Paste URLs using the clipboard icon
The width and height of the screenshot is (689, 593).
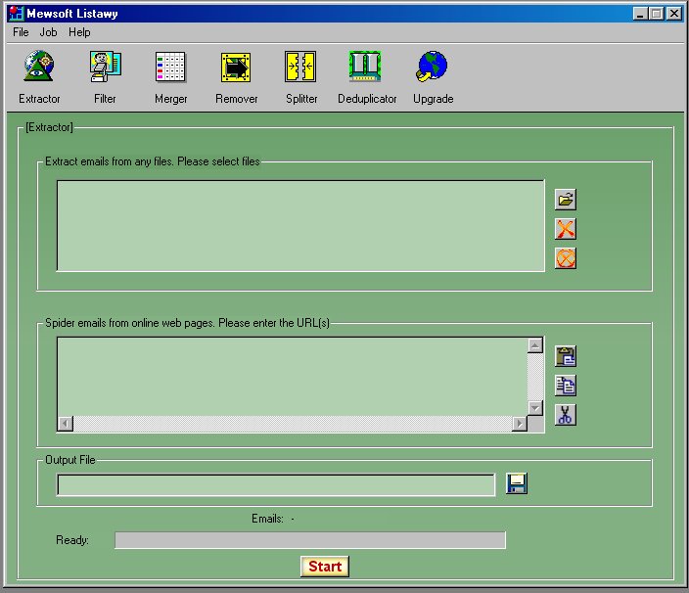566,356
